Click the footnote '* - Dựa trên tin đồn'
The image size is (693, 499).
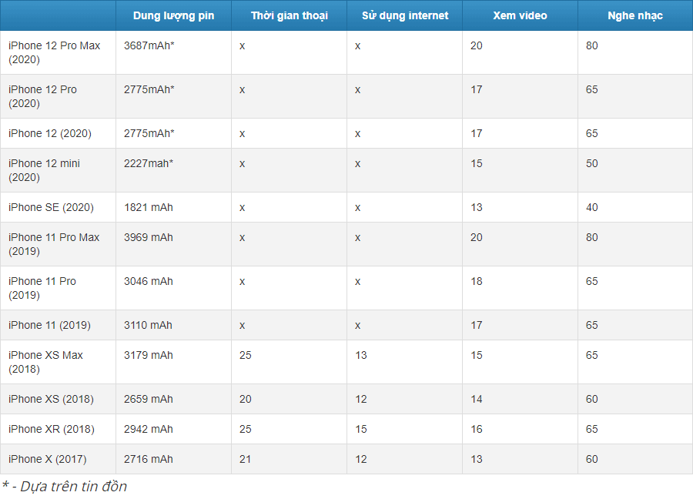(65, 486)
